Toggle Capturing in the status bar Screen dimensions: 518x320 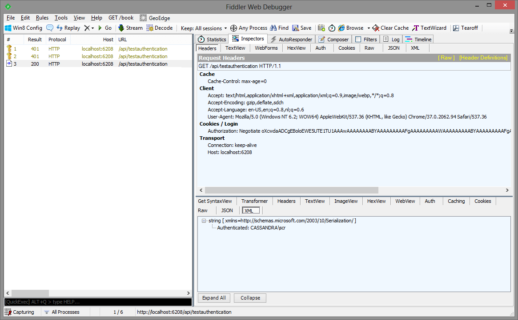[x=20, y=312]
